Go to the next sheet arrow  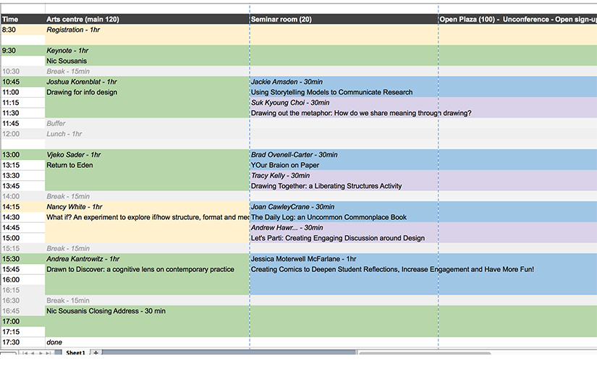point(41,353)
